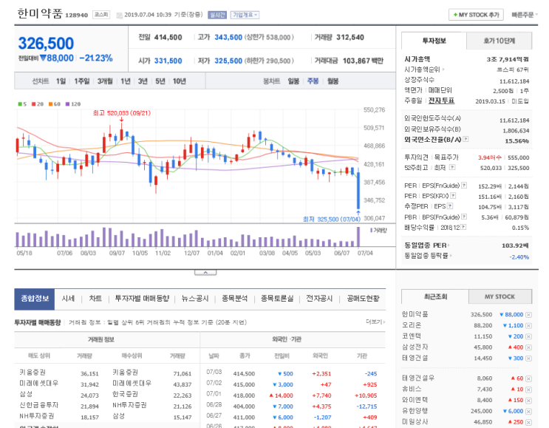Open the 차트 tab

tap(95, 299)
